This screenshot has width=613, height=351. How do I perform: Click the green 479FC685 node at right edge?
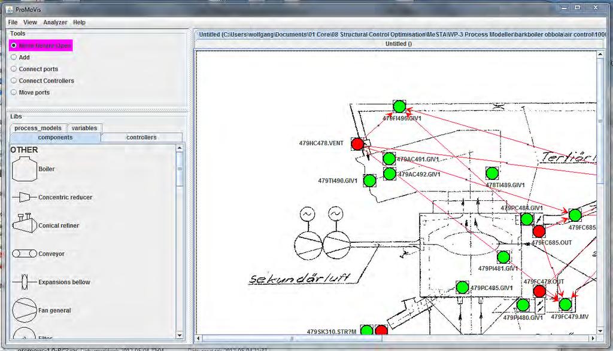tap(575, 215)
